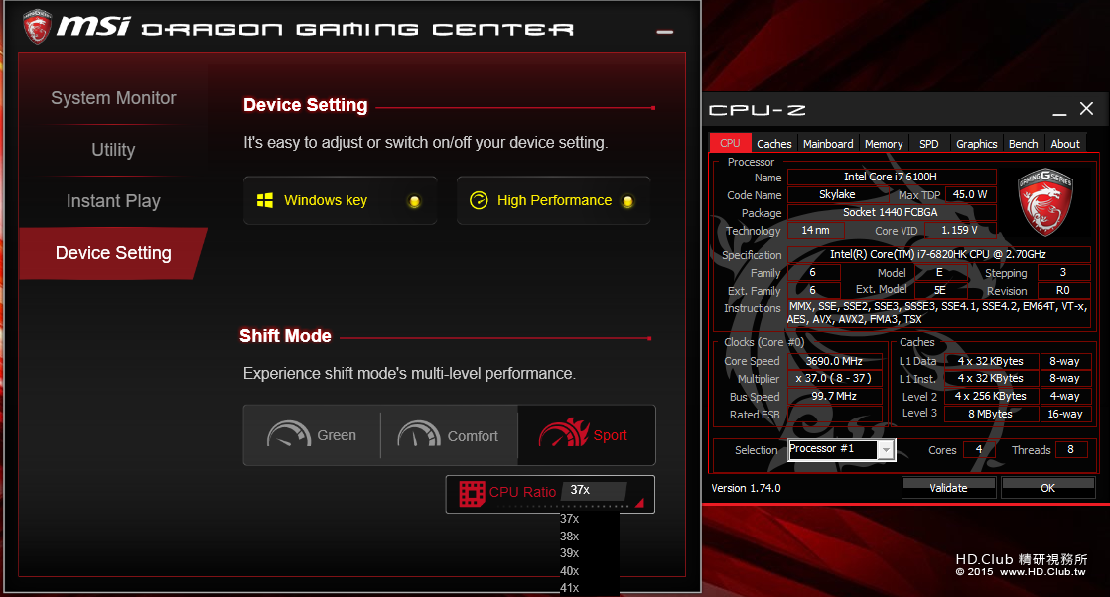The height and width of the screenshot is (597, 1110).
Task: Switch to the Memory tab in CPU-Z
Action: point(884,144)
